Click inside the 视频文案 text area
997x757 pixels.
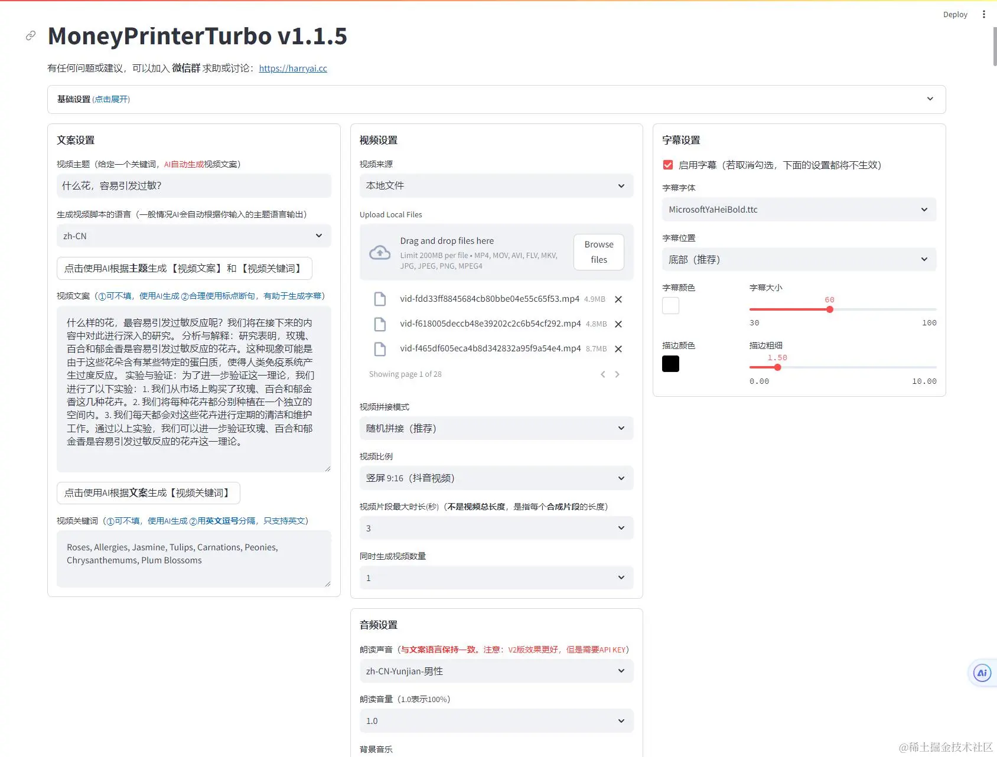coord(194,389)
